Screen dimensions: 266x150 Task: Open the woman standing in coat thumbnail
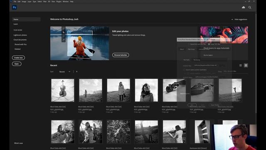[x=118, y=90]
